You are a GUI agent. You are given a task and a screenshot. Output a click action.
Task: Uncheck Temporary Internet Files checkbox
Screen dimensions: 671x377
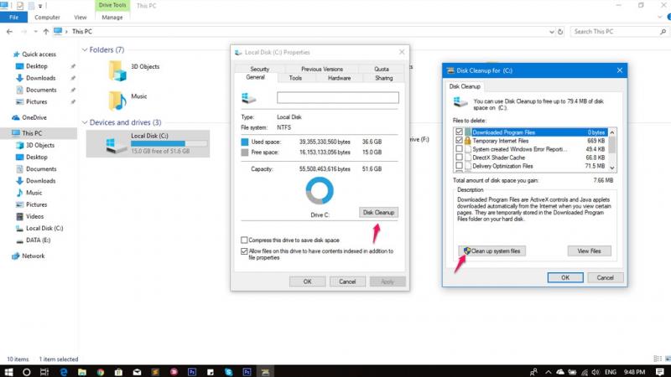coord(458,141)
